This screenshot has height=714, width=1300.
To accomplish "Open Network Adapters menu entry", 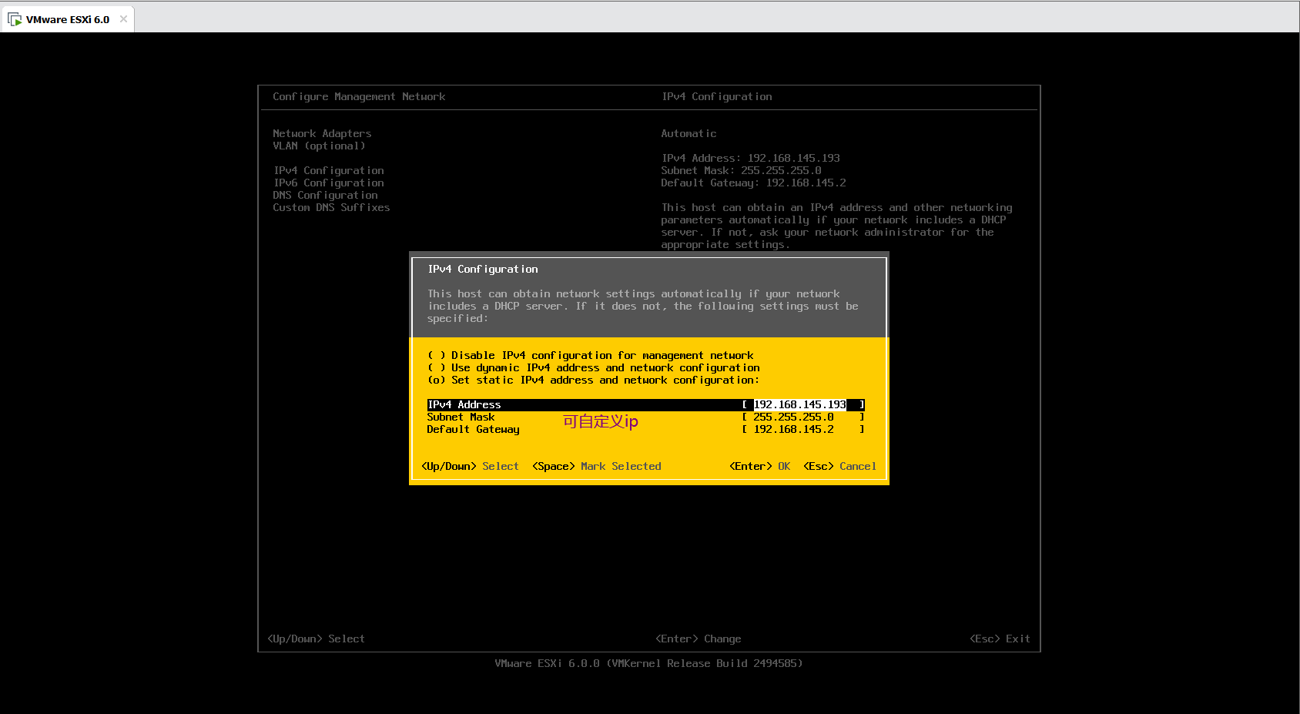I will (322, 134).
